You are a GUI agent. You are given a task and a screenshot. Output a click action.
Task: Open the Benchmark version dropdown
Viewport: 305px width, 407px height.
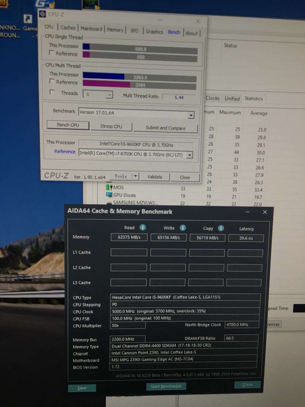pos(191,115)
